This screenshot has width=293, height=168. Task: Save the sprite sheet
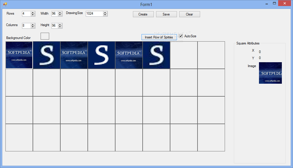tap(166, 14)
